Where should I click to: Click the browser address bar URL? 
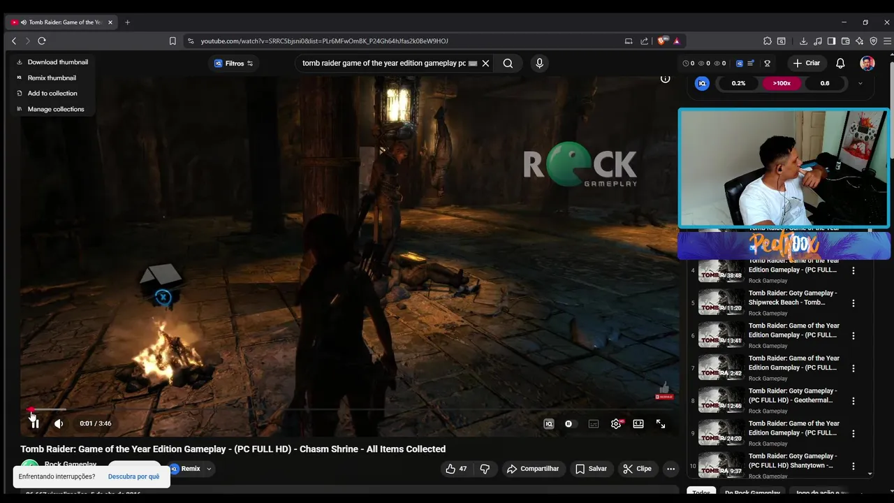324,41
